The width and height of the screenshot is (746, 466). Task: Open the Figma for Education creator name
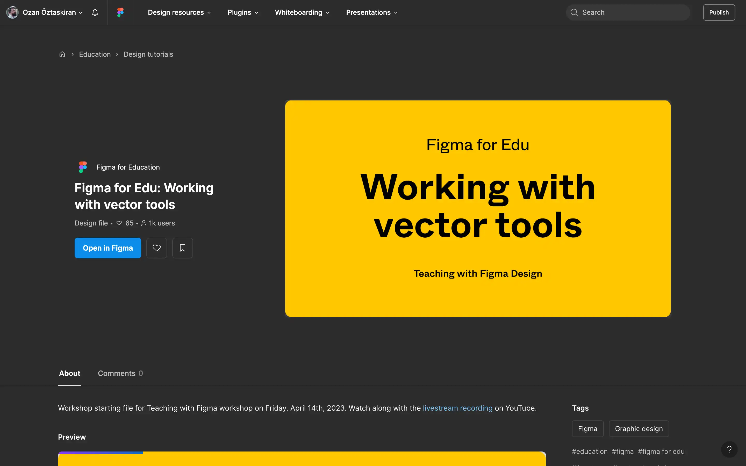[128, 167]
